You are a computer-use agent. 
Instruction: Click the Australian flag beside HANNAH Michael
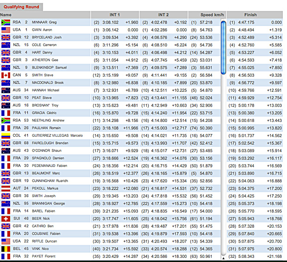point(6,90)
